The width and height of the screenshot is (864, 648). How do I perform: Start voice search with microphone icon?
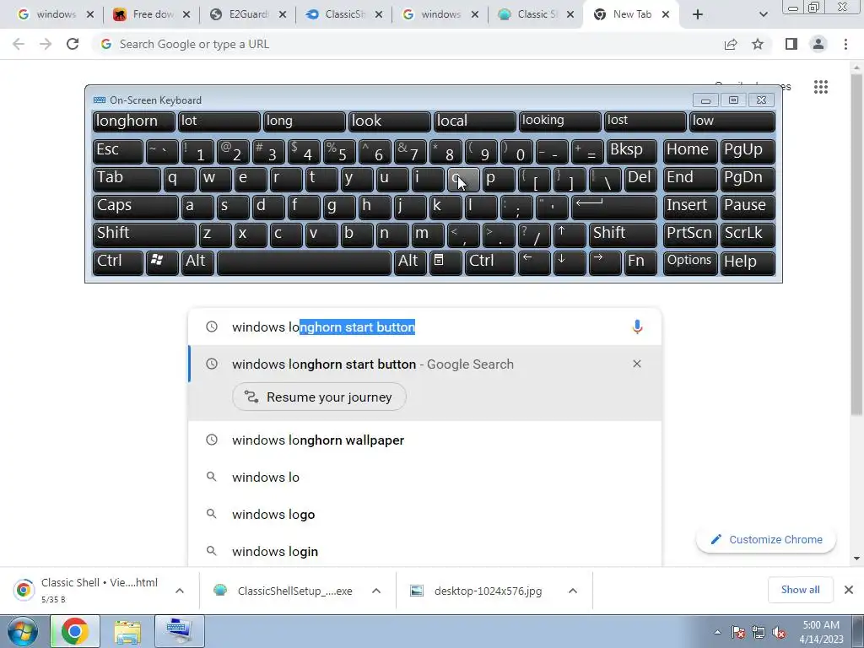pos(637,327)
